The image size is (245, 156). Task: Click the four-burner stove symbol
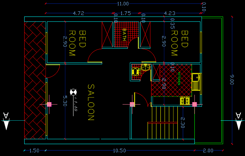[185, 101]
